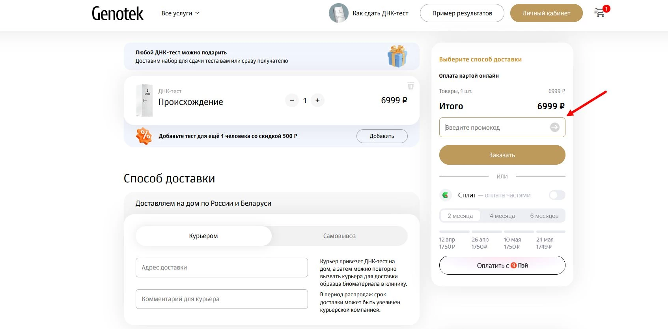
Task: Select the Курьером delivery tab
Action: point(203,236)
